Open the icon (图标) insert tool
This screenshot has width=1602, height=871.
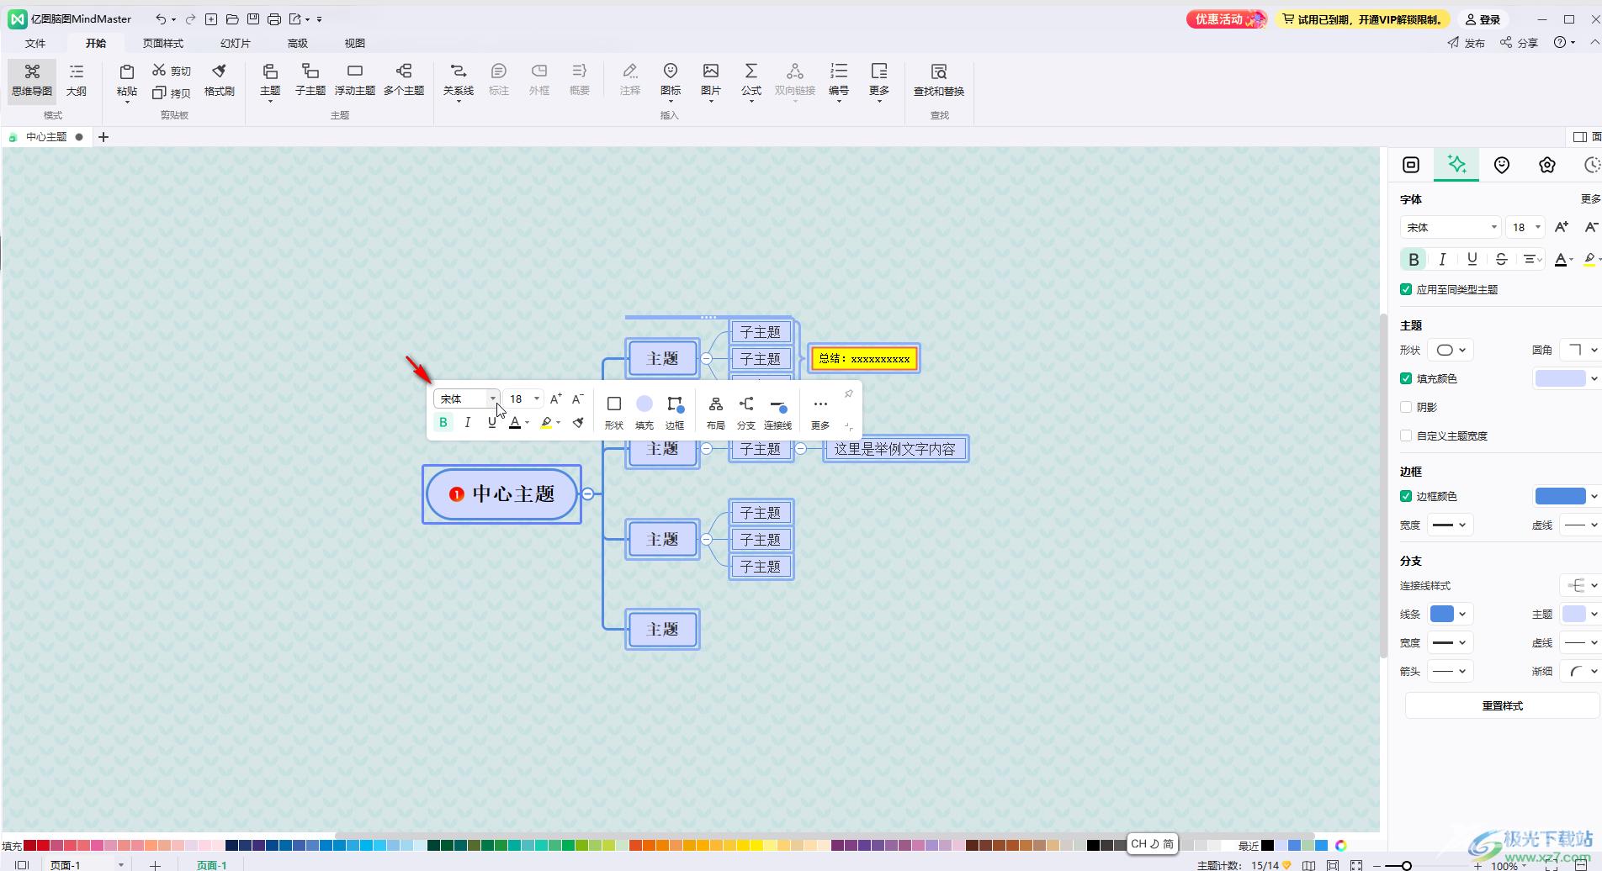point(671,81)
